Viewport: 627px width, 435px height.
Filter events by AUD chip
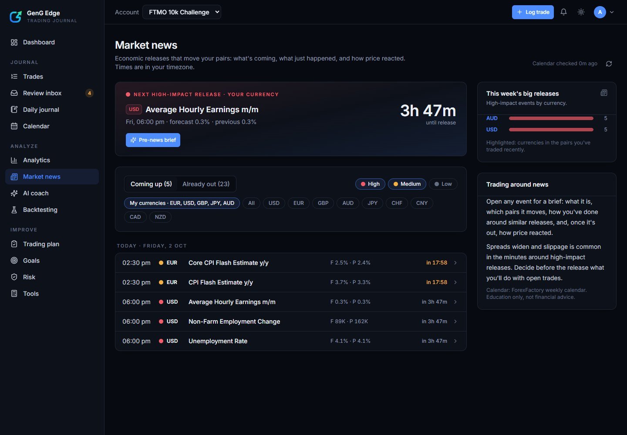click(x=348, y=203)
